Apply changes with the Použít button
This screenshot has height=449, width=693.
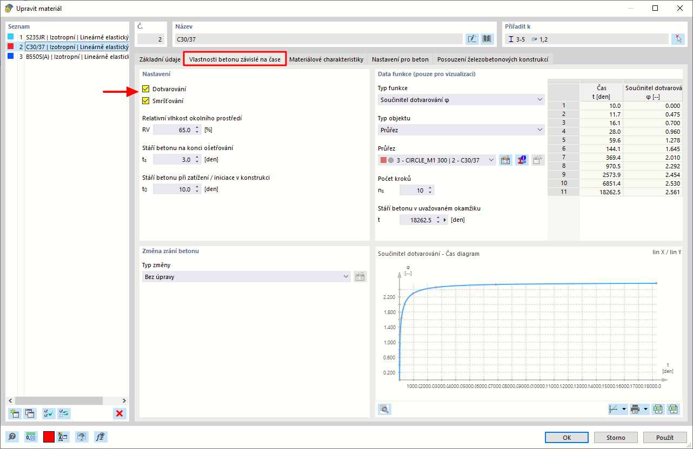664,438
